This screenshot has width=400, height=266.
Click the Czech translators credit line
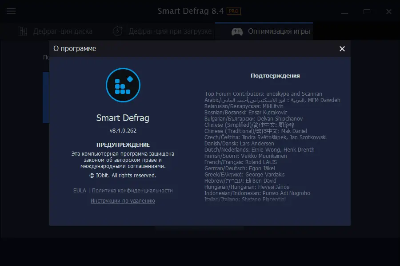[x=265, y=137]
